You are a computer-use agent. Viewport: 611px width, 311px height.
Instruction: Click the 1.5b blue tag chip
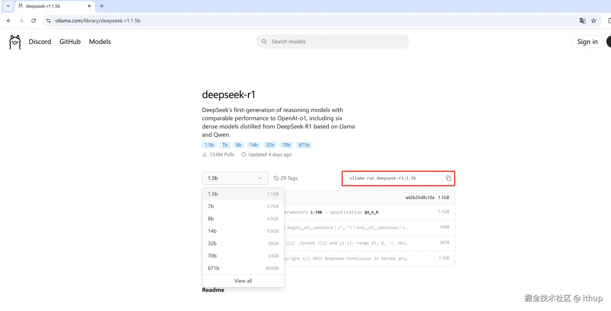point(209,145)
